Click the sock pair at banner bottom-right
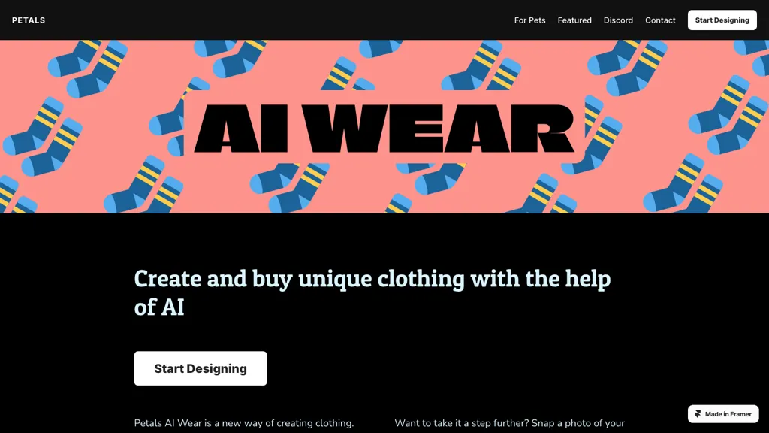Screen dimensions: 769x433 [683, 183]
